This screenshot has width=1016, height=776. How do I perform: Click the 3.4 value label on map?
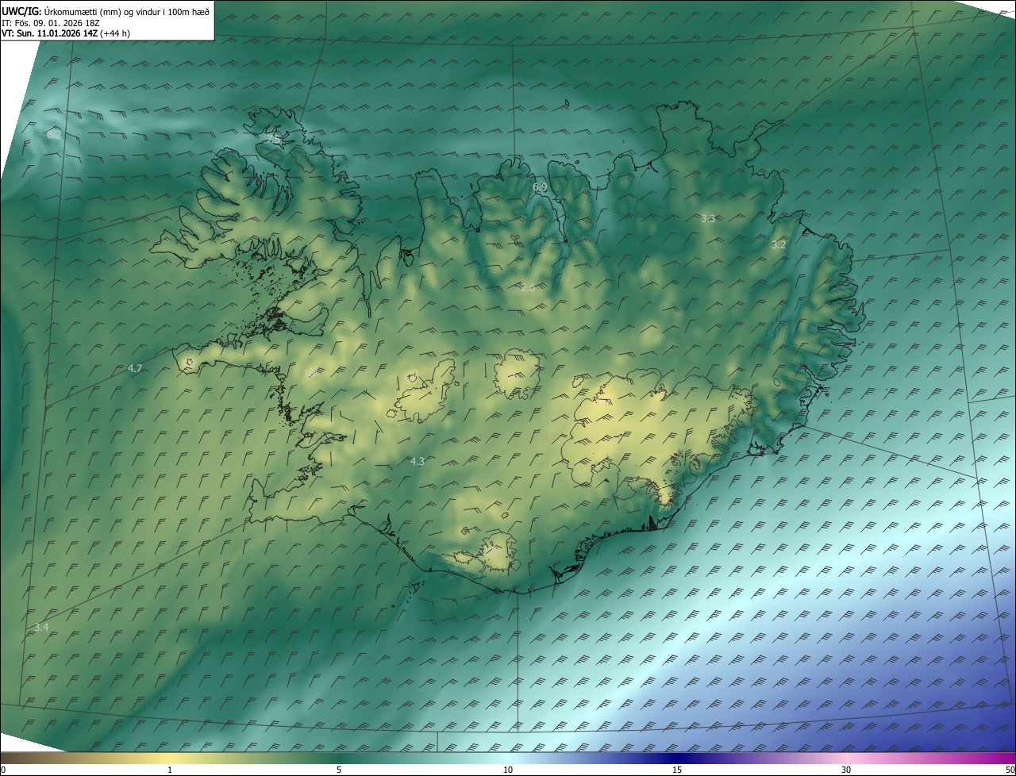pos(41,627)
